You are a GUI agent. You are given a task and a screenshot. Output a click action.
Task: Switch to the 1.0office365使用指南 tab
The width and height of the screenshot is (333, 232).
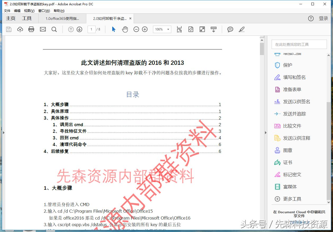(62, 19)
